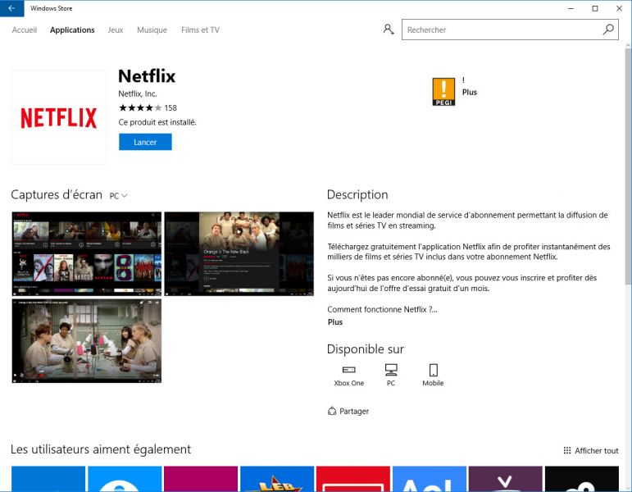Viewport: 632px width, 492px height.
Task: Open the Aol suggested app tile
Action: (x=430, y=479)
